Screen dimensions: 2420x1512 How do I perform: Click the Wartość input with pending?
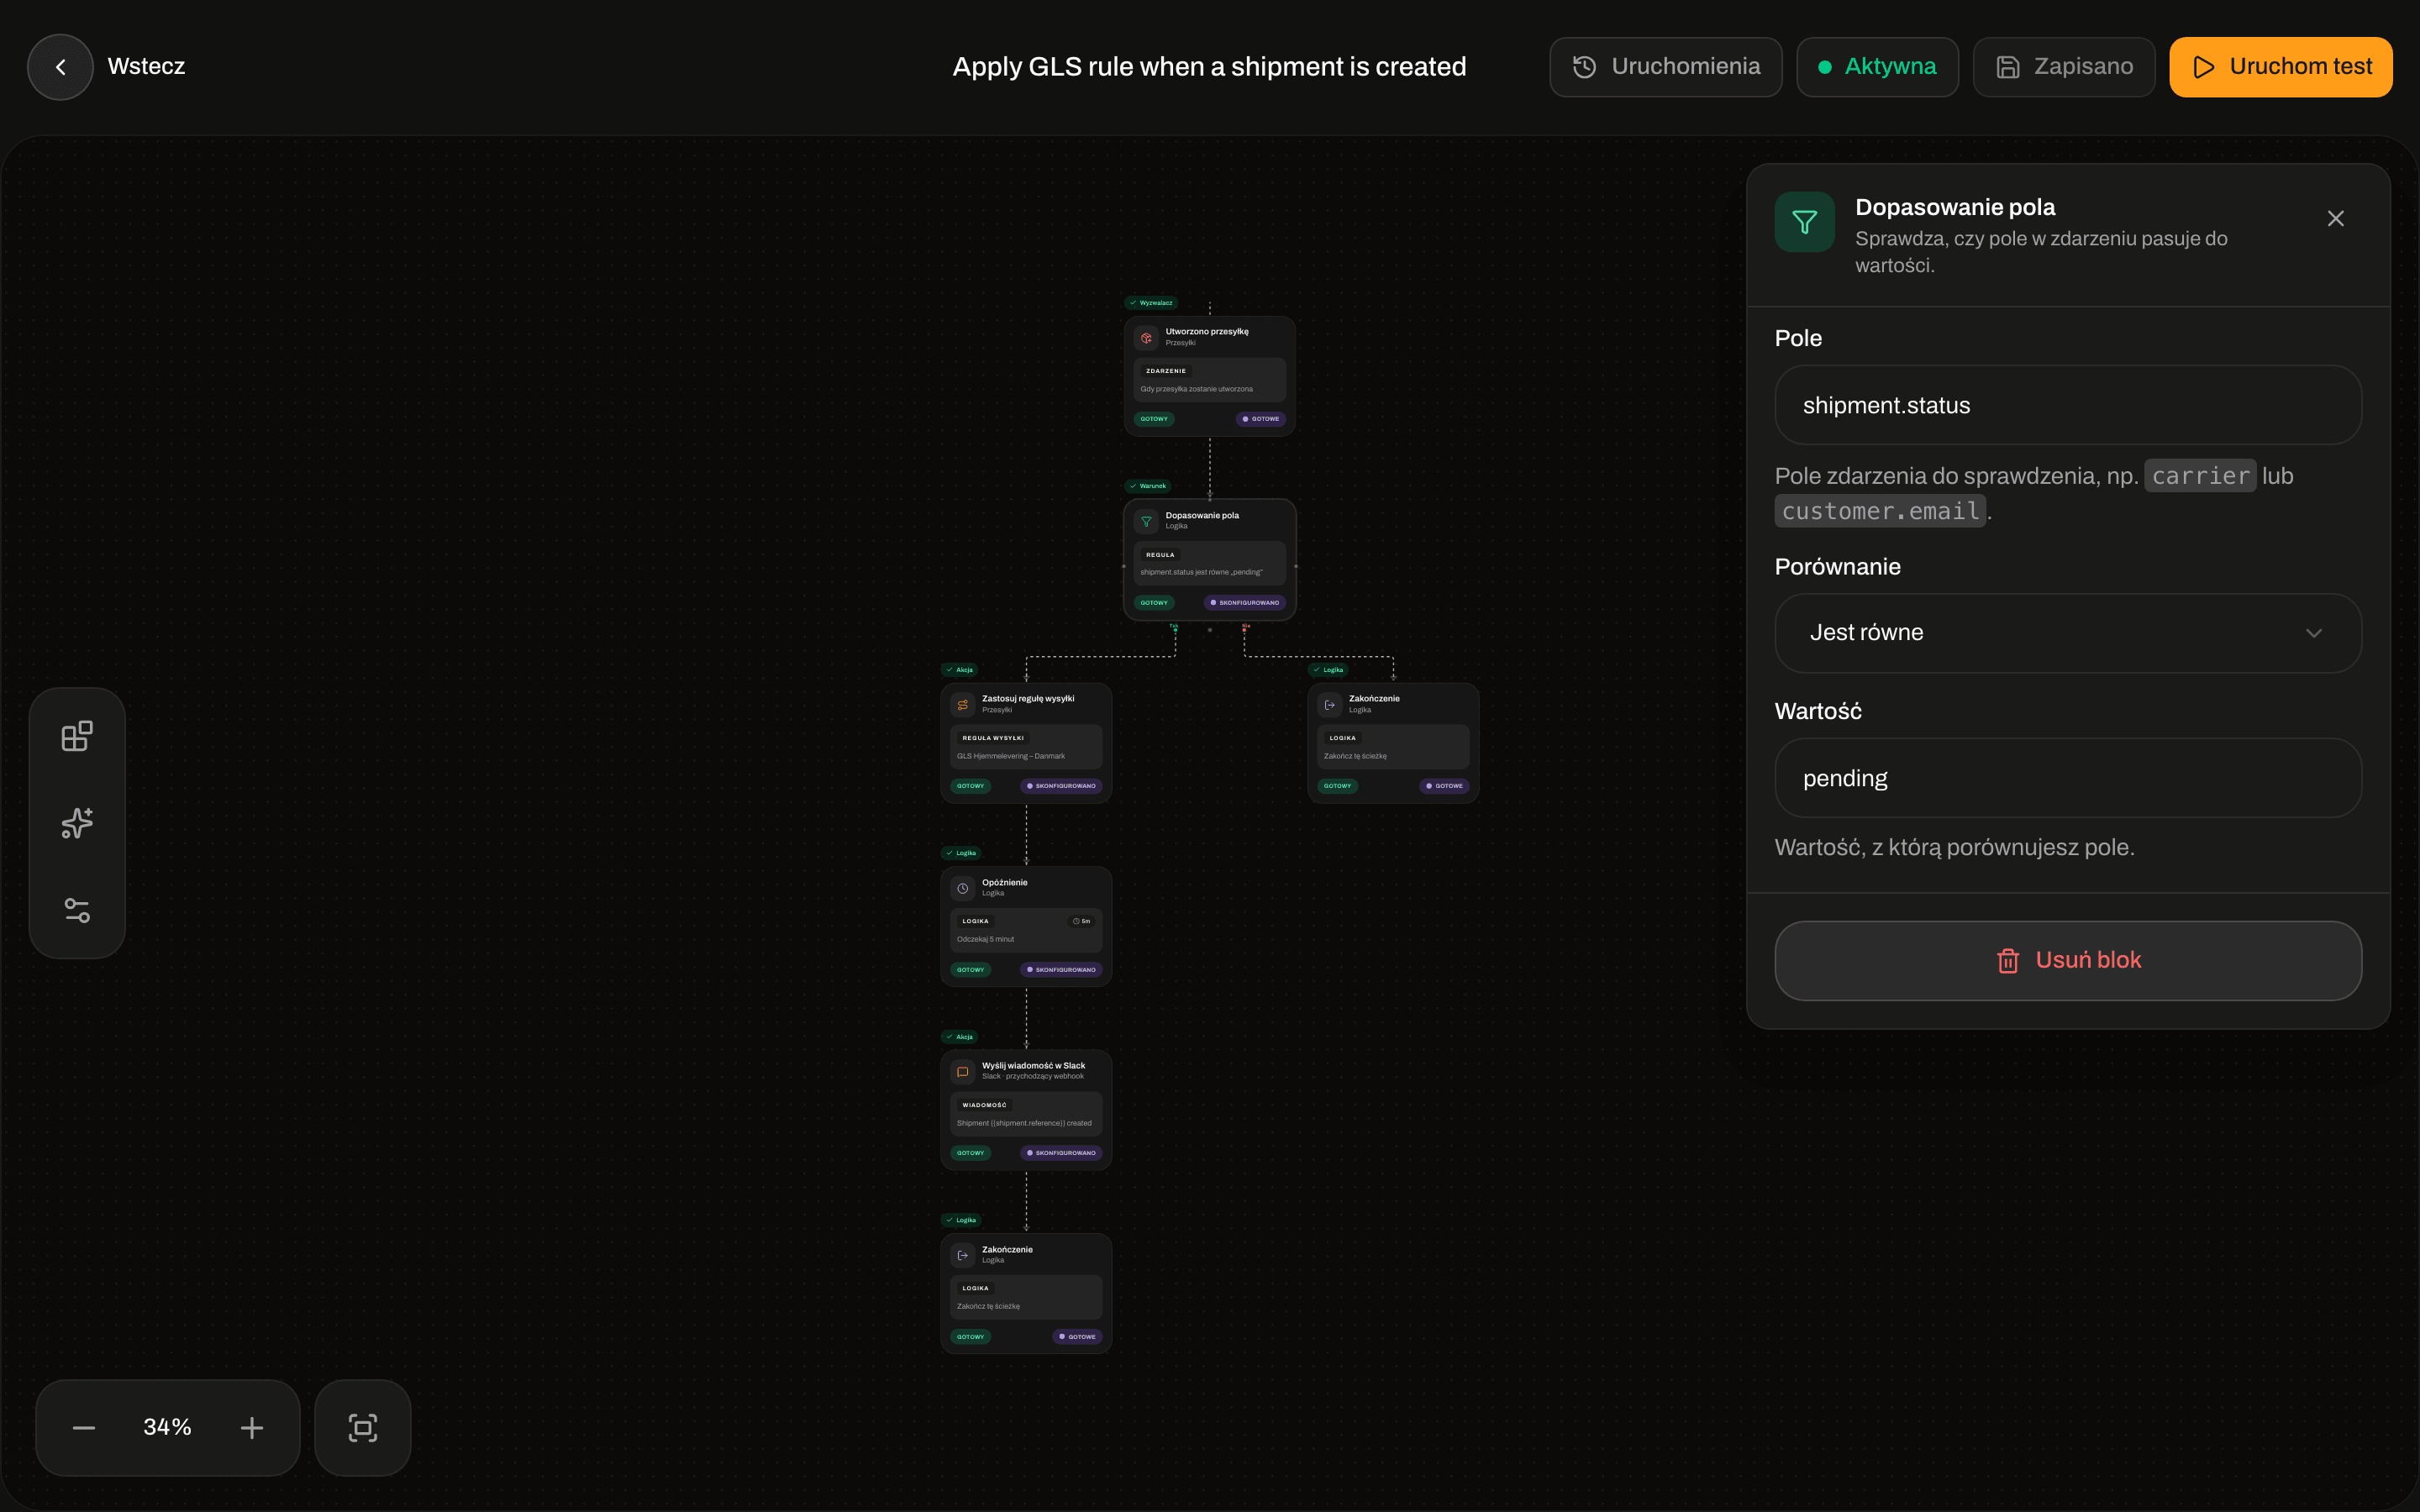pyautogui.click(x=2068, y=778)
